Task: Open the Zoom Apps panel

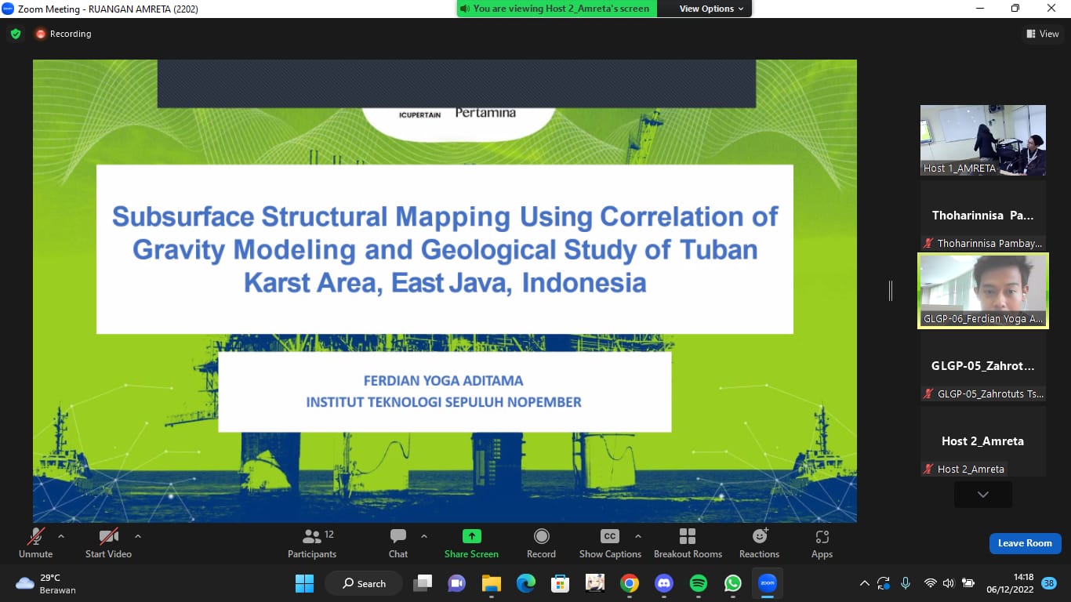Action: coord(822,543)
